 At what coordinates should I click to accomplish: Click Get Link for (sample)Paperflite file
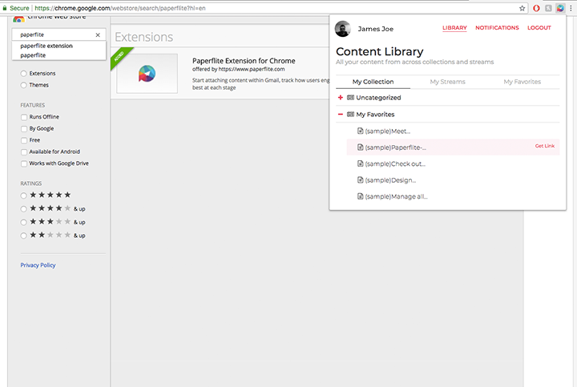tap(545, 146)
